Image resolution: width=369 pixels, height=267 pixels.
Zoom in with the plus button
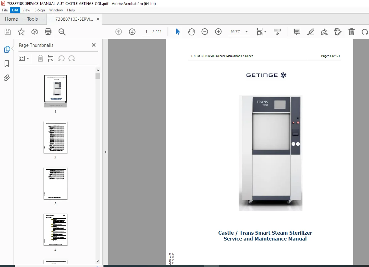218,31
